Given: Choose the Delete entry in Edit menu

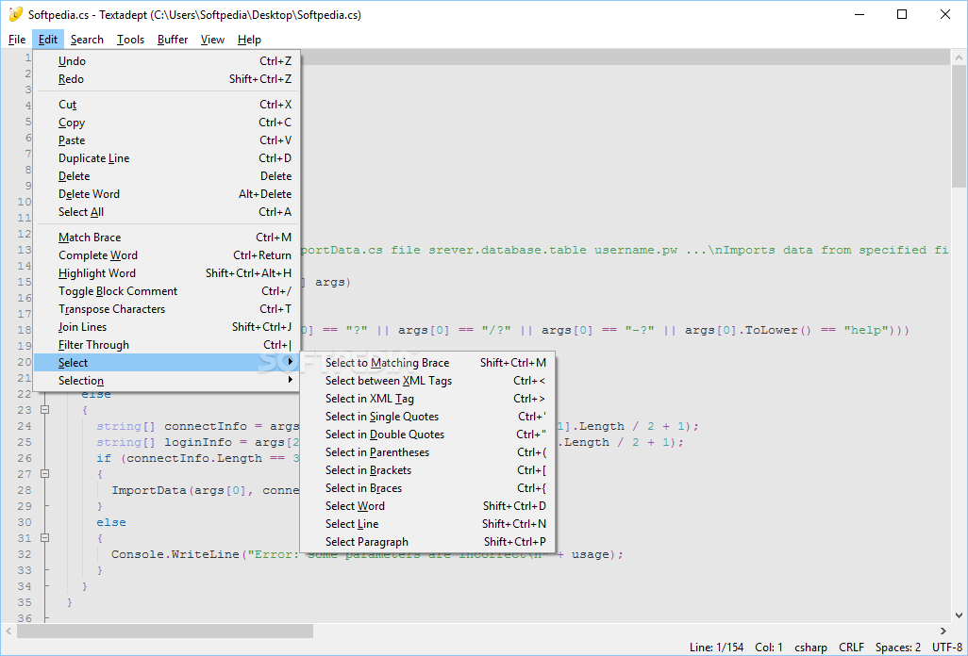Looking at the screenshot, I should [167, 176].
